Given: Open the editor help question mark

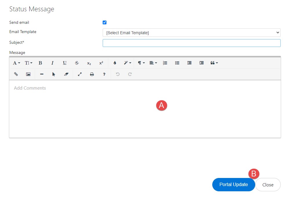Looking at the screenshot, I should [x=104, y=74].
